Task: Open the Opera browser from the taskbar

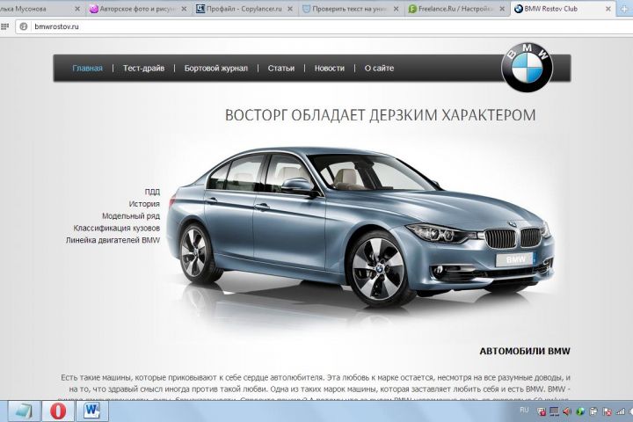Action: pos(58,411)
